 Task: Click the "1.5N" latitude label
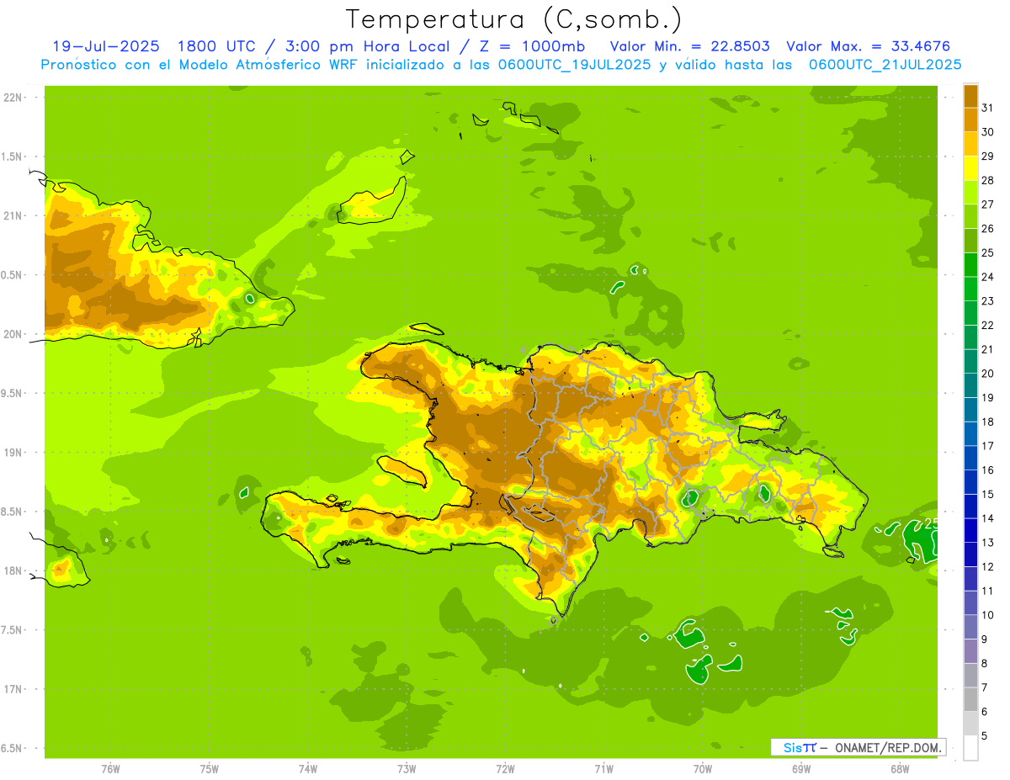pos(13,157)
